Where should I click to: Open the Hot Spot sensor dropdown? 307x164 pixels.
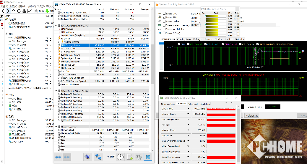(188, 125)
